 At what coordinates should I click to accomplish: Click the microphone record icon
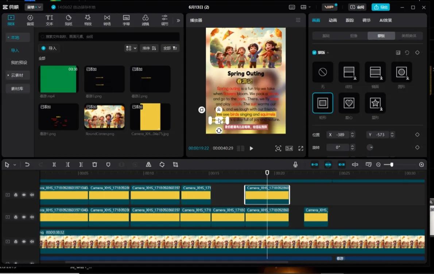[295, 164]
